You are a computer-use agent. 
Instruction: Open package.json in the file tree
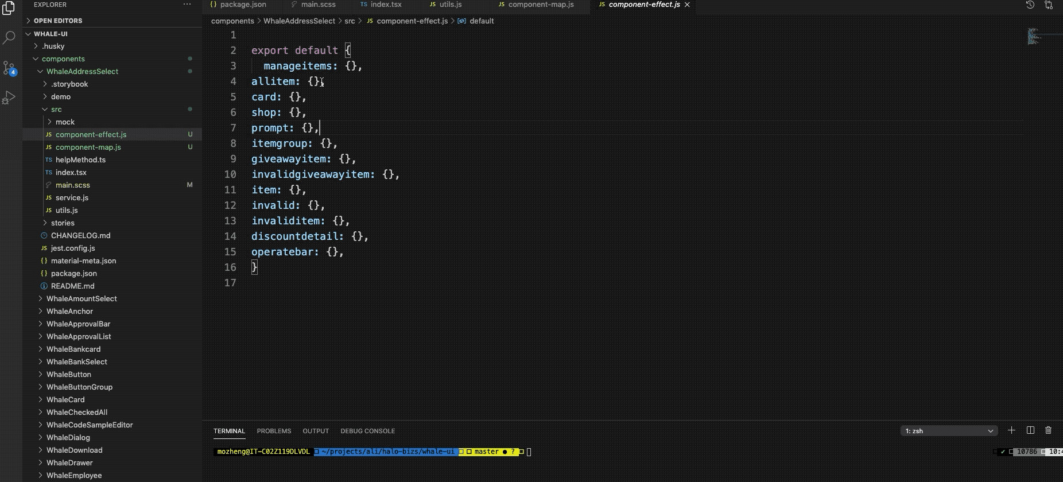pos(112,274)
